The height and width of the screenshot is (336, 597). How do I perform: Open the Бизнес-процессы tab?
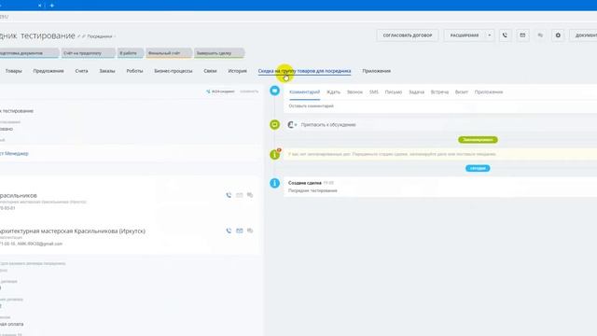[174, 71]
